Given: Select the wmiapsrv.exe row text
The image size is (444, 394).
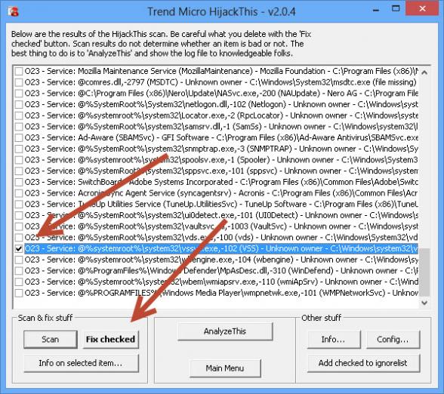Looking at the screenshot, I should (x=221, y=282).
